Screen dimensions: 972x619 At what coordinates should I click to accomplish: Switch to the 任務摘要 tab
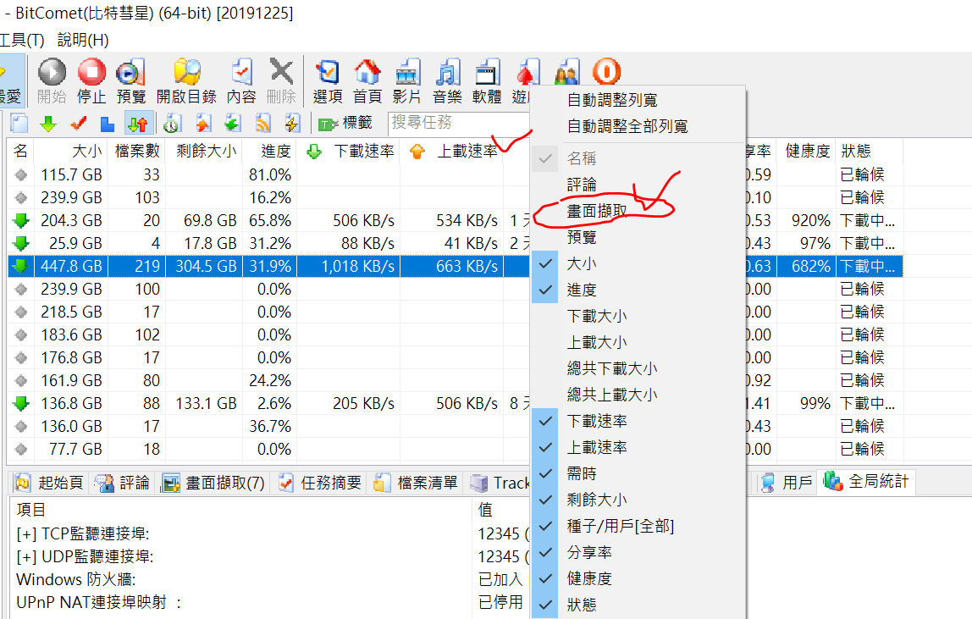[319, 483]
